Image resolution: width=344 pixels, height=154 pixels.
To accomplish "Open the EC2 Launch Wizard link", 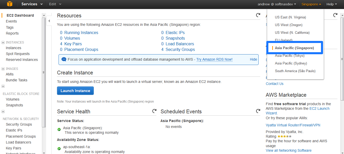I will tap(298, 111).
